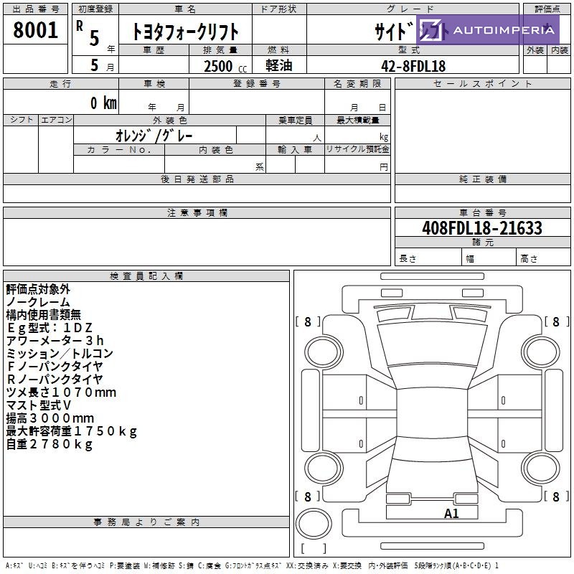The image size is (574, 574).
Task: Select the "輸入車" header
Action: 295,150
